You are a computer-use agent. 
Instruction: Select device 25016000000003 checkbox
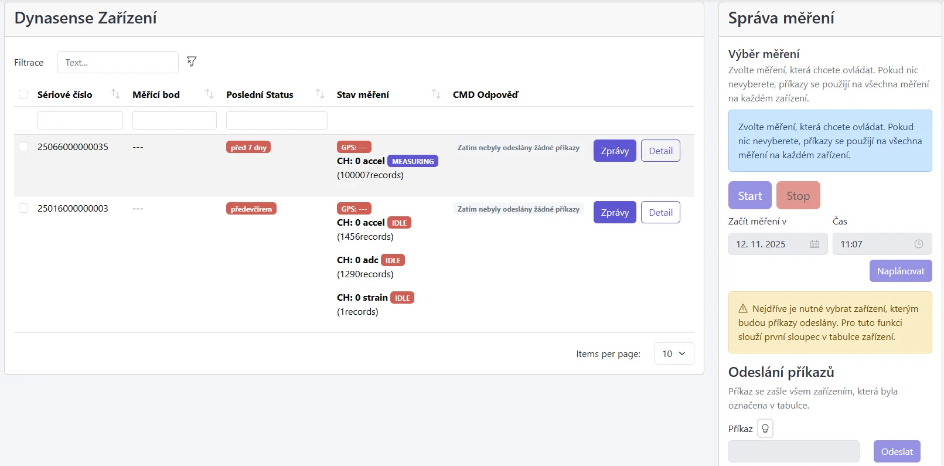pos(23,208)
